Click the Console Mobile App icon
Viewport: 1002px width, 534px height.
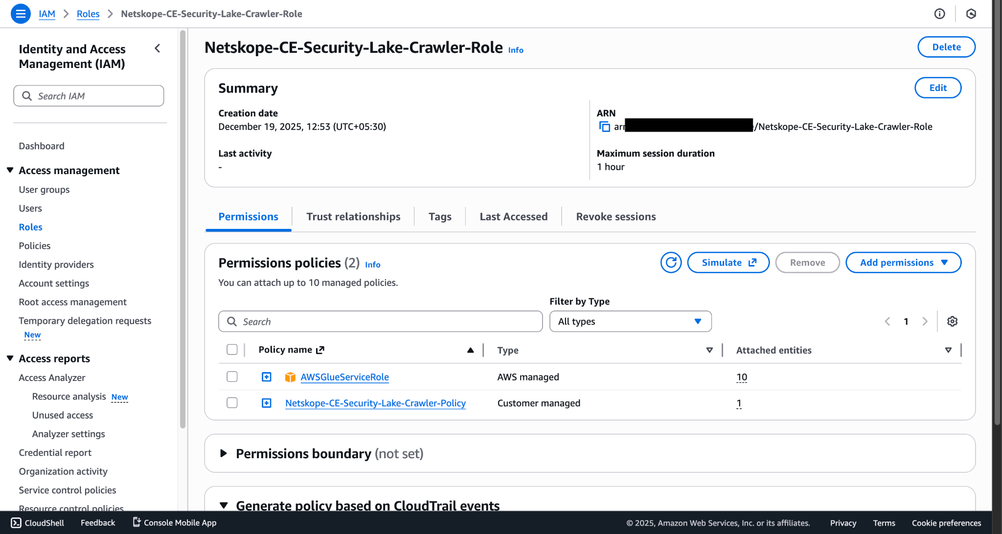tap(137, 522)
